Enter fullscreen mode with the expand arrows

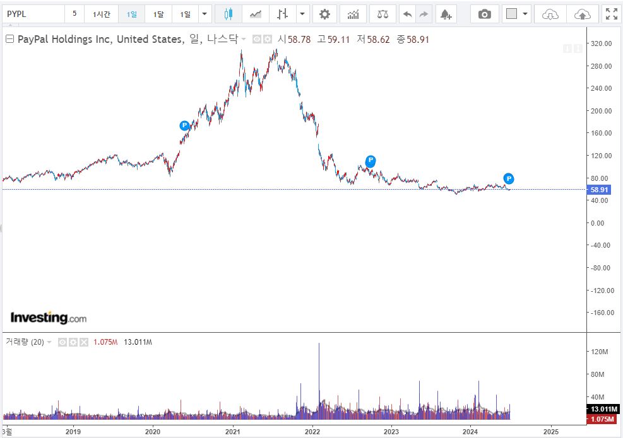tap(612, 14)
